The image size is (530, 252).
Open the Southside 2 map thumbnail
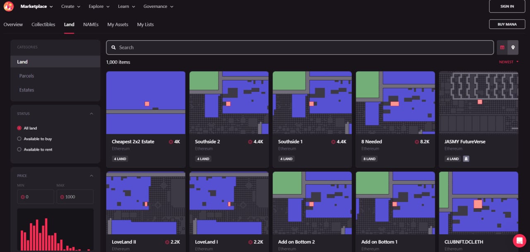(x=229, y=103)
